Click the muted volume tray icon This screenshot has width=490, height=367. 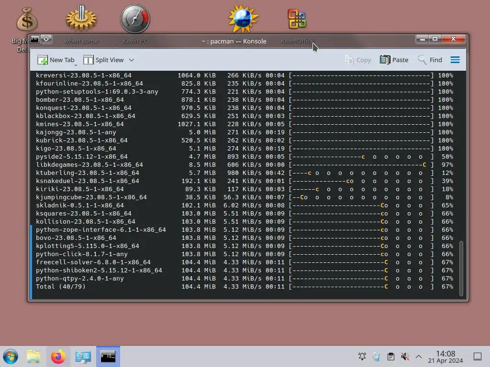(x=405, y=356)
